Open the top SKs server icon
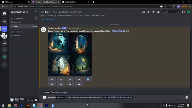 4,22
